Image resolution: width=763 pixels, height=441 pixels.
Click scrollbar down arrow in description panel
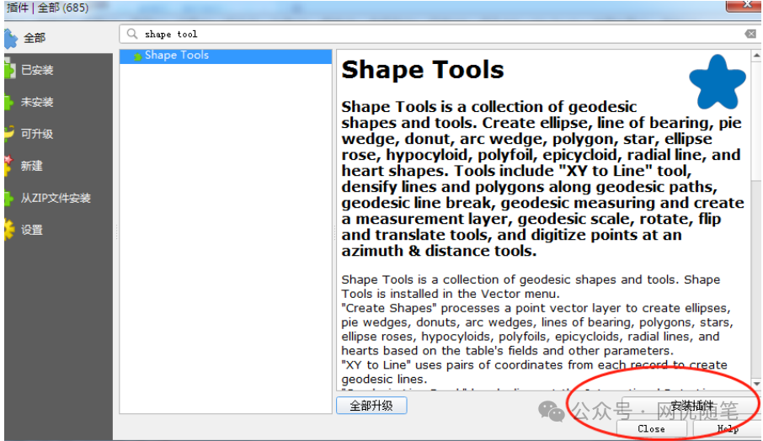[x=756, y=384]
